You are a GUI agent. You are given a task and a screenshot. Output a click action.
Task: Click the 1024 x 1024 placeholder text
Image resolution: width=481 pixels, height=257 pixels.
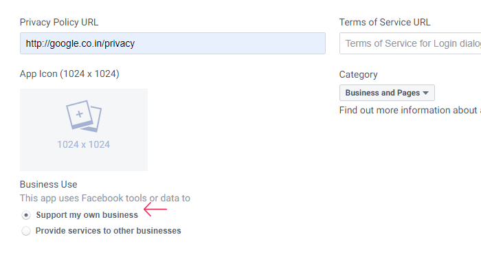point(83,144)
